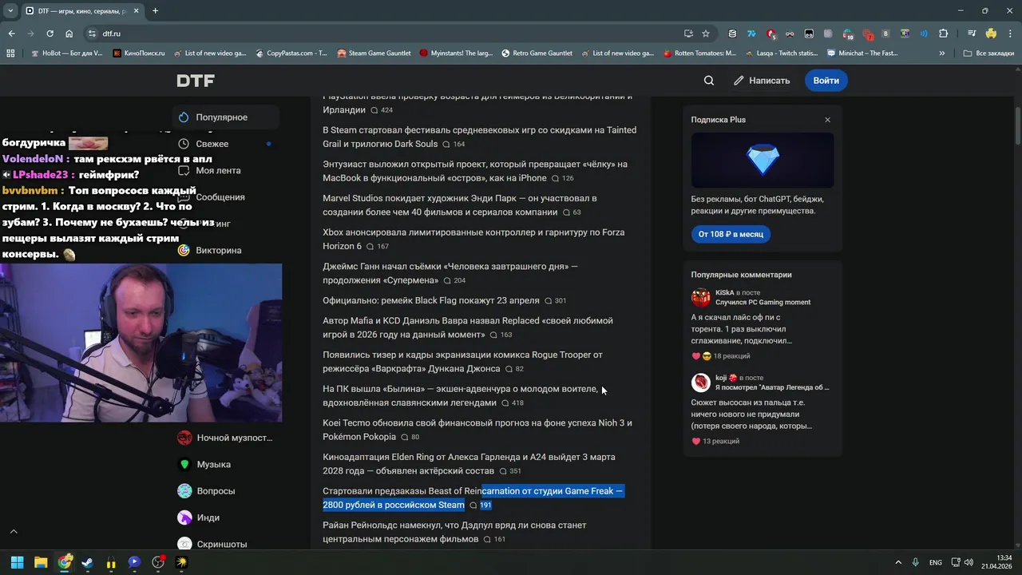Open File Explorer from taskbar
This screenshot has width=1022, height=575.
(41, 562)
